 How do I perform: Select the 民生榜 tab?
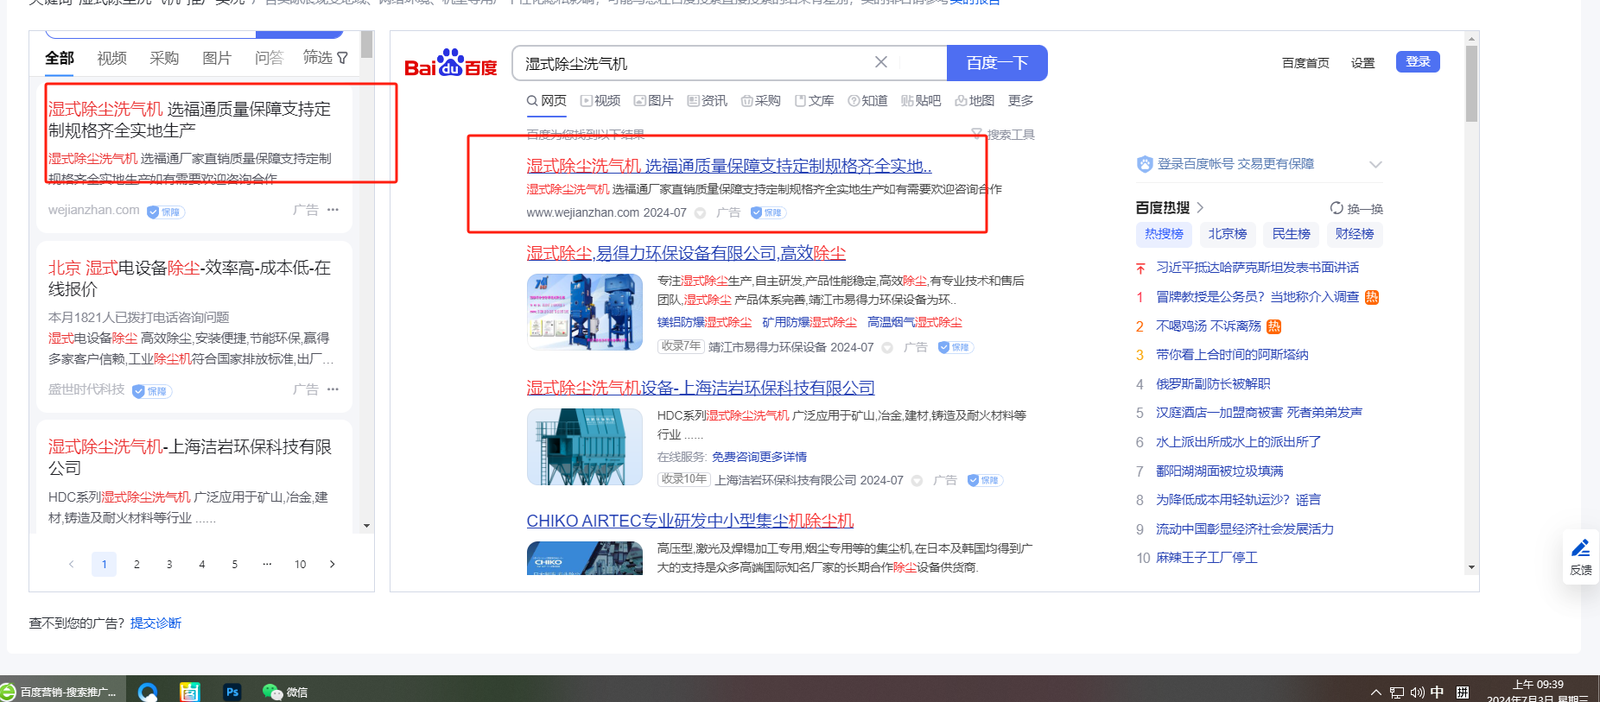[x=1291, y=234]
